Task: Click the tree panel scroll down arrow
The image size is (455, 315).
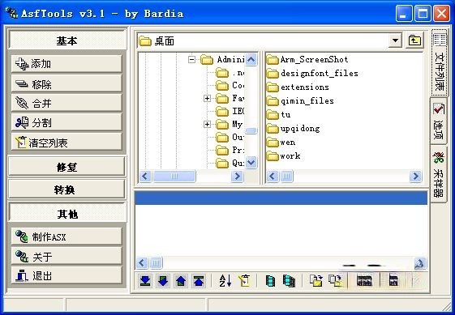Action: (x=251, y=162)
